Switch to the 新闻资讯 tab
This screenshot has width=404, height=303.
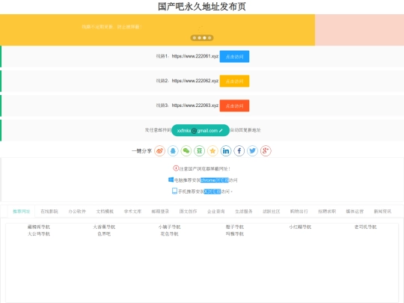(x=382, y=212)
